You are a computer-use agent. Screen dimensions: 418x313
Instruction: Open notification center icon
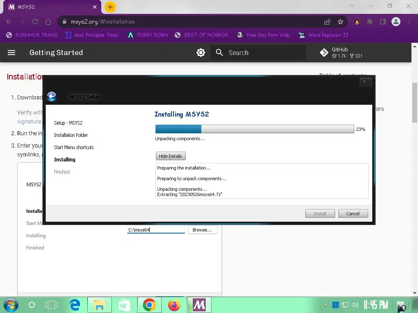pos(401,306)
